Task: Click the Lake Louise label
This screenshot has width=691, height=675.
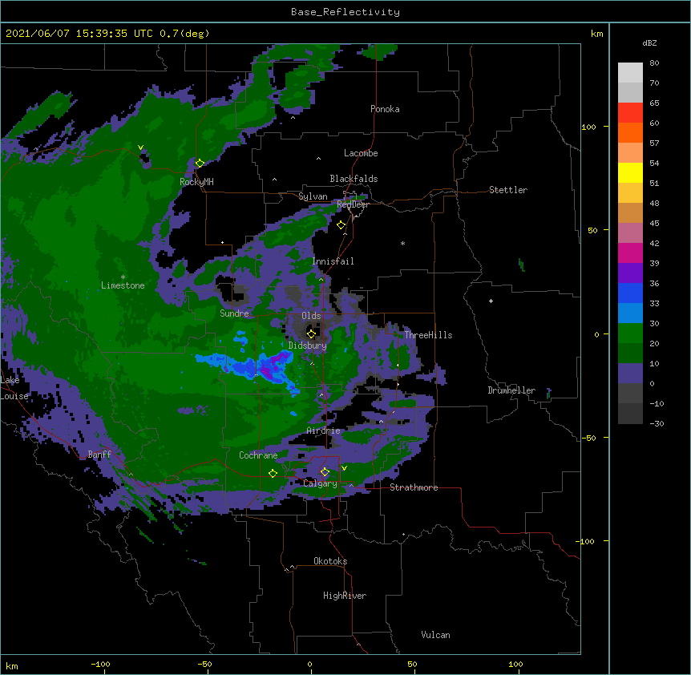Action: (14, 388)
